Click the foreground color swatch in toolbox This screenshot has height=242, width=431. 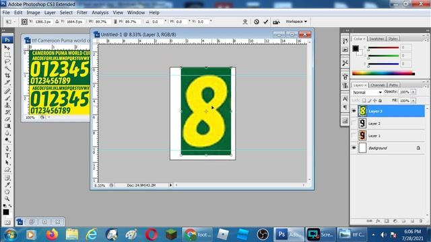pyautogui.click(x=6, y=212)
